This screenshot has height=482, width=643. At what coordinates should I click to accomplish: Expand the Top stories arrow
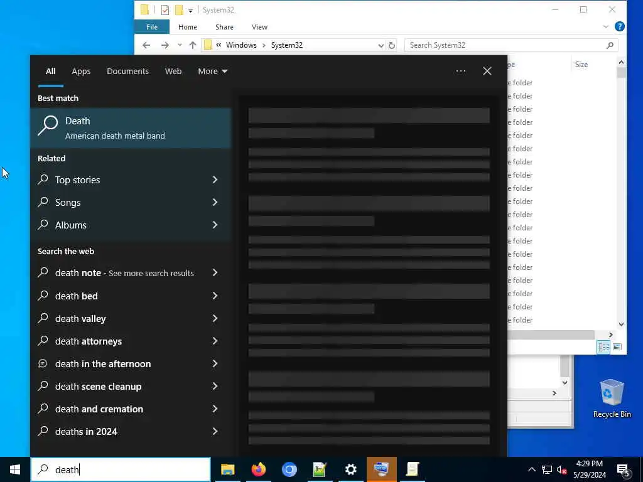215,179
